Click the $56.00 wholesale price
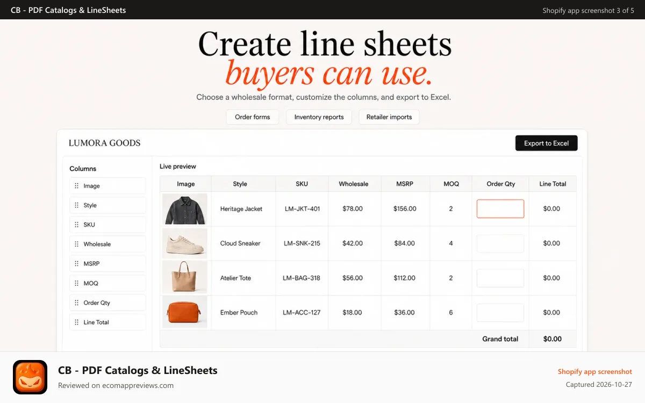 (x=353, y=278)
